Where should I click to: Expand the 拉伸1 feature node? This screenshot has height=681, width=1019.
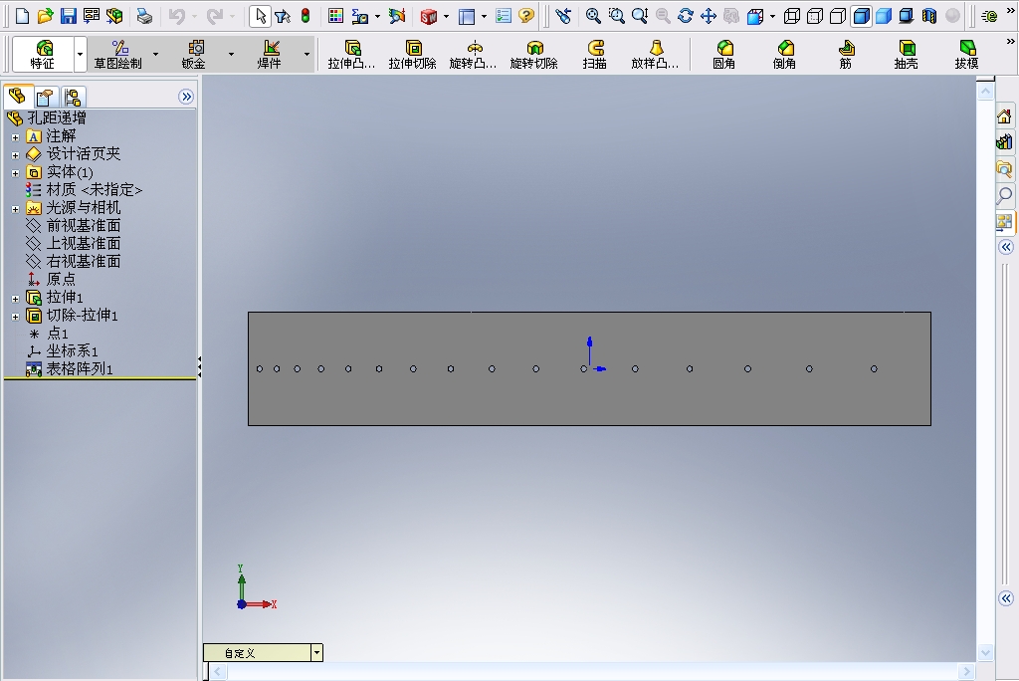tap(16, 299)
